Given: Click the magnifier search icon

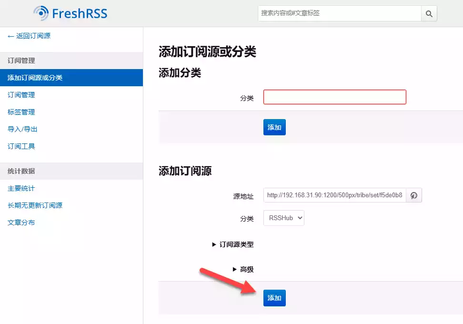Looking at the screenshot, I should (x=428, y=13).
